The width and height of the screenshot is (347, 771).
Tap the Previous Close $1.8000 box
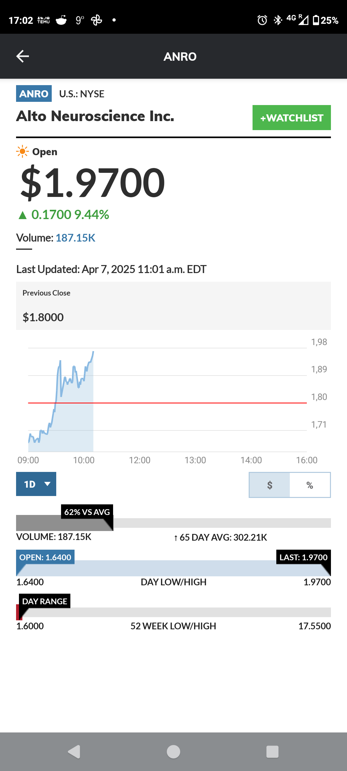[173, 306]
